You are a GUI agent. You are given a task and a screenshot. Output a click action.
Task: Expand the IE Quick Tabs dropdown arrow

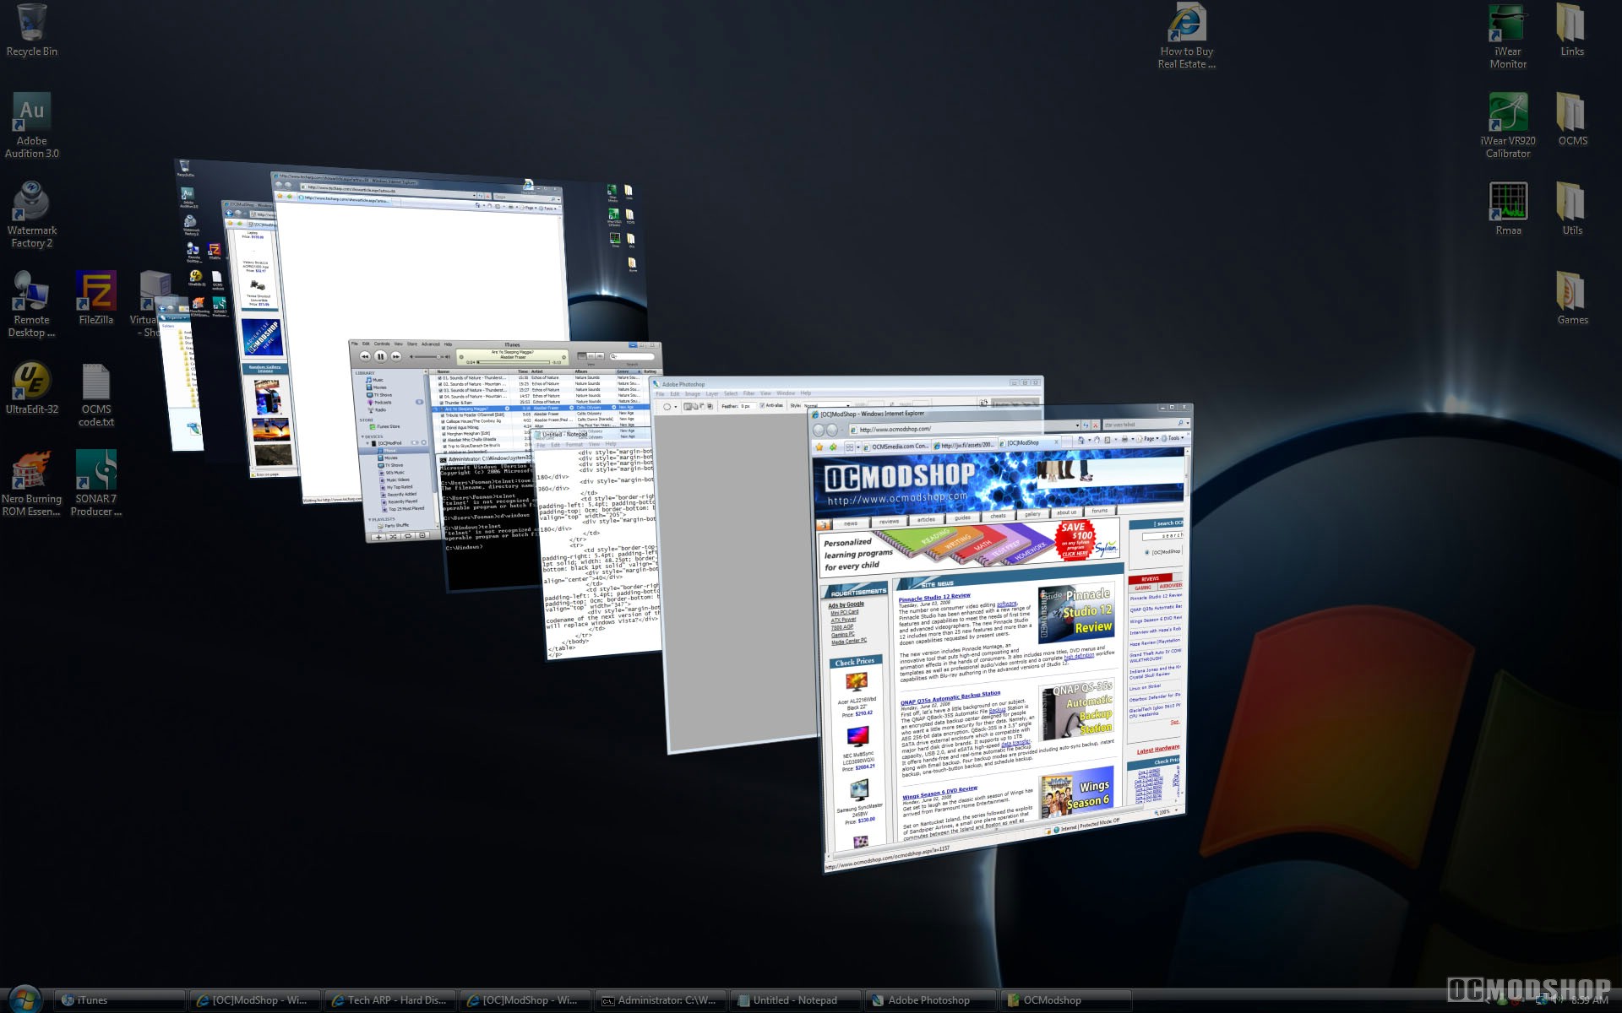857,447
